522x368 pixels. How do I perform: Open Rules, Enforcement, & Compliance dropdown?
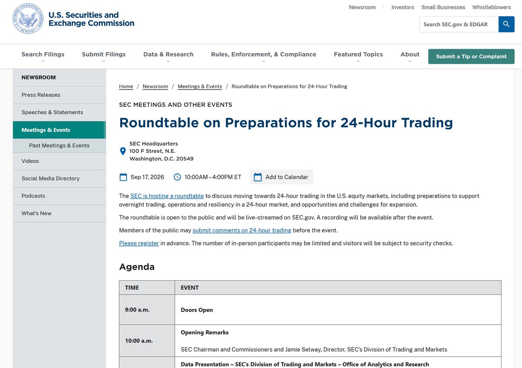[x=264, y=56]
